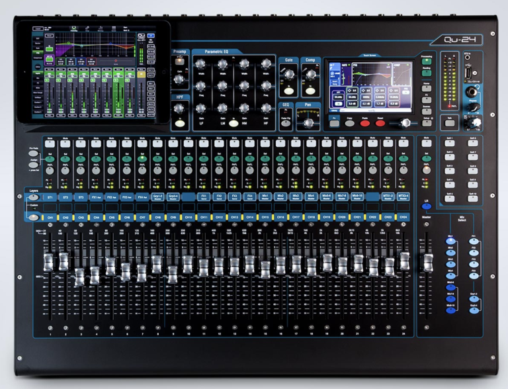This screenshot has width=508, height=389.
Task: Grab the Master fader
Action: coord(429,263)
